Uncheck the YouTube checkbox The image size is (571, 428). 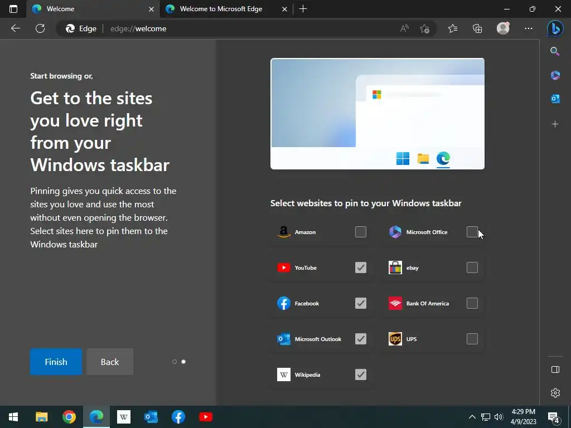[x=361, y=267]
